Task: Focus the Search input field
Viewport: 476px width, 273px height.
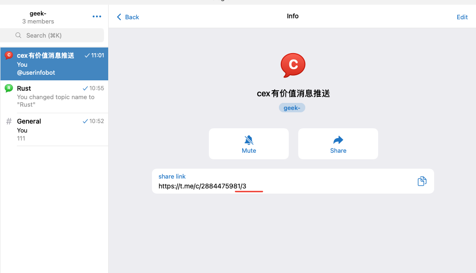Action: click(56, 35)
